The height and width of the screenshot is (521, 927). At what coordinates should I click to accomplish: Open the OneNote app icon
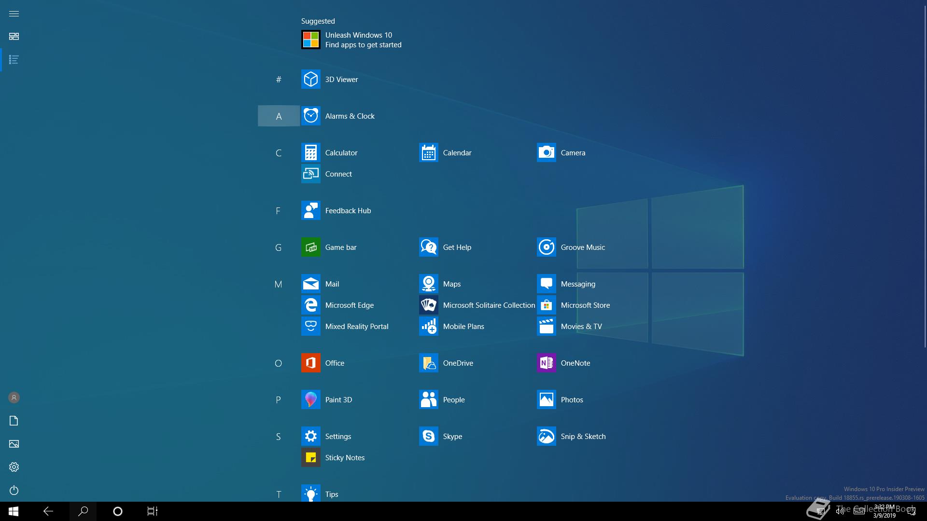(x=546, y=363)
